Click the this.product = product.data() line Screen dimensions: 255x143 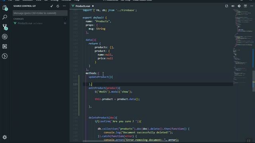(117, 99)
